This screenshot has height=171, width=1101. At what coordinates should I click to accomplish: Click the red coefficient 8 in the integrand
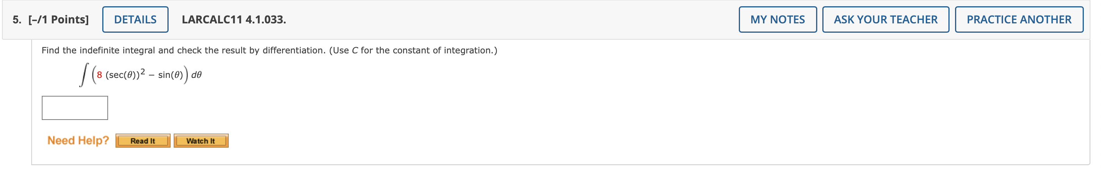[99, 75]
